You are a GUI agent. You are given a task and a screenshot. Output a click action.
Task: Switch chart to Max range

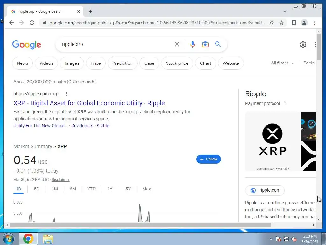click(x=146, y=189)
